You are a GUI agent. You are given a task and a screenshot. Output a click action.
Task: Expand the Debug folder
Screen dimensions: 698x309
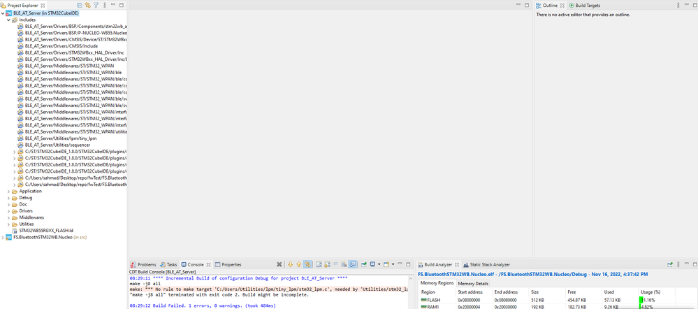click(x=8, y=198)
